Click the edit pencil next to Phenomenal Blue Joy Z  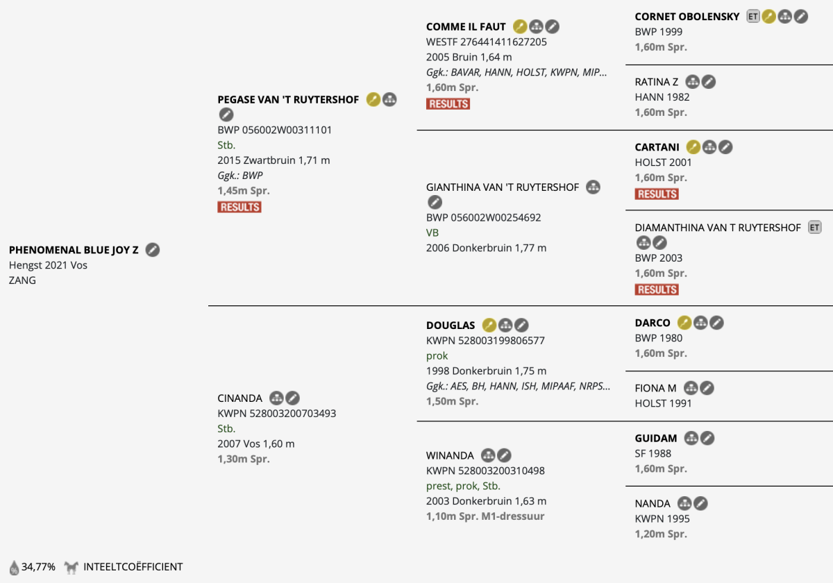pos(153,250)
